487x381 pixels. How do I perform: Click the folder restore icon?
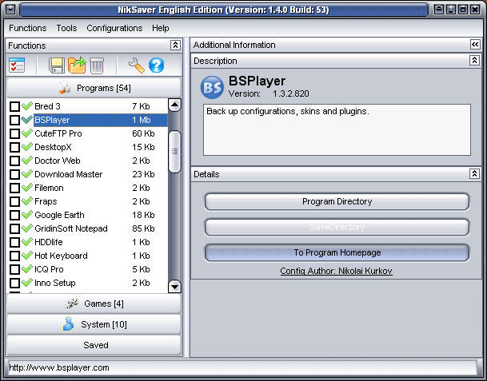tap(77, 65)
